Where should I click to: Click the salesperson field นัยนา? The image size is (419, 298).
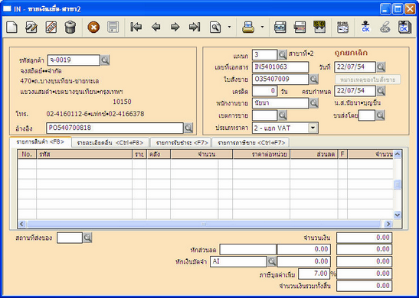(280, 103)
